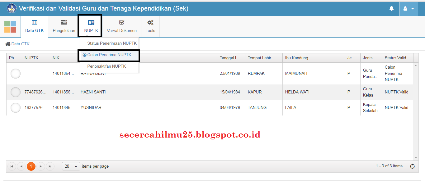Click the Kemdikbud logo in header
The width and height of the screenshot is (425, 181).
(x=12, y=8)
